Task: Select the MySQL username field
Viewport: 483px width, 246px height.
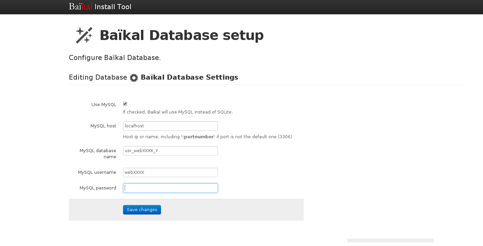Action: pyautogui.click(x=170, y=172)
